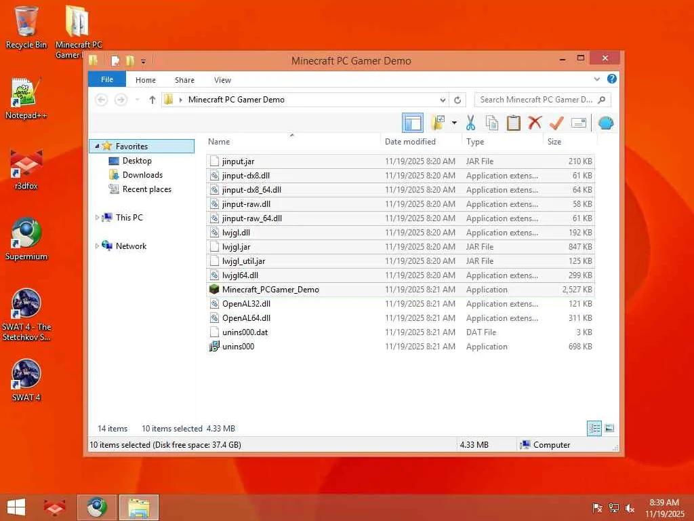694x521 pixels.
Task: Click the New folder icon in title bar
Action: click(129, 60)
